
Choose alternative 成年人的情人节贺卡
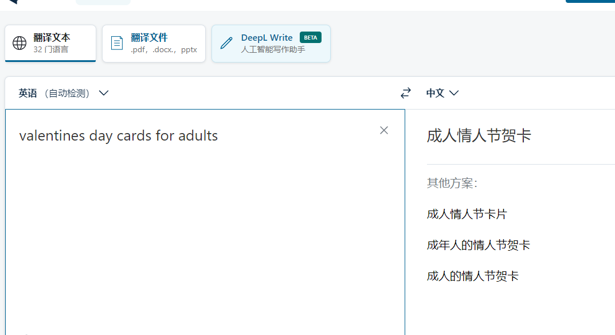pos(479,245)
